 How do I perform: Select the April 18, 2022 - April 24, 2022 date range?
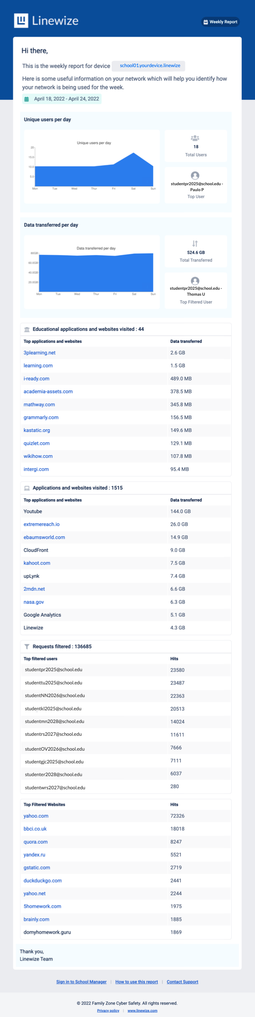coord(67,99)
